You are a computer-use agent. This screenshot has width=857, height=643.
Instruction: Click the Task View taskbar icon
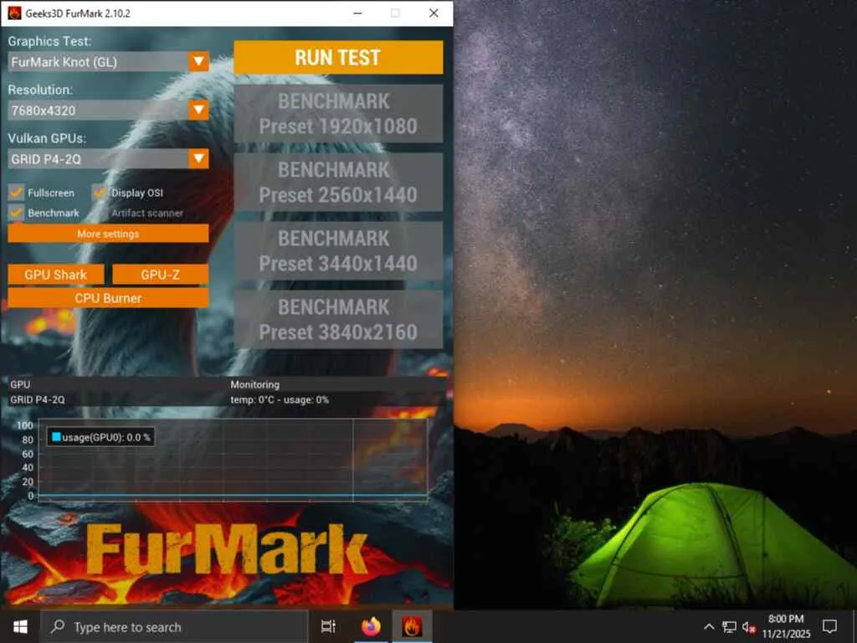tap(328, 626)
